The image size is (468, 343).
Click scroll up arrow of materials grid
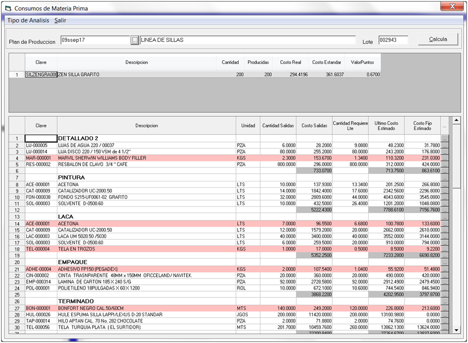[x=456, y=120]
